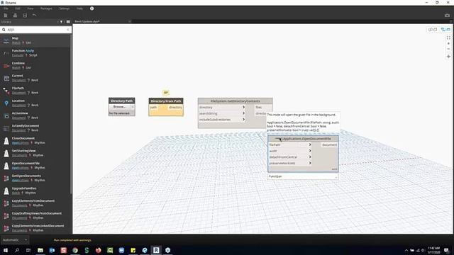Click the directory output on Directory From Path
Screen dimensions: 454x255
pos(175,107)
